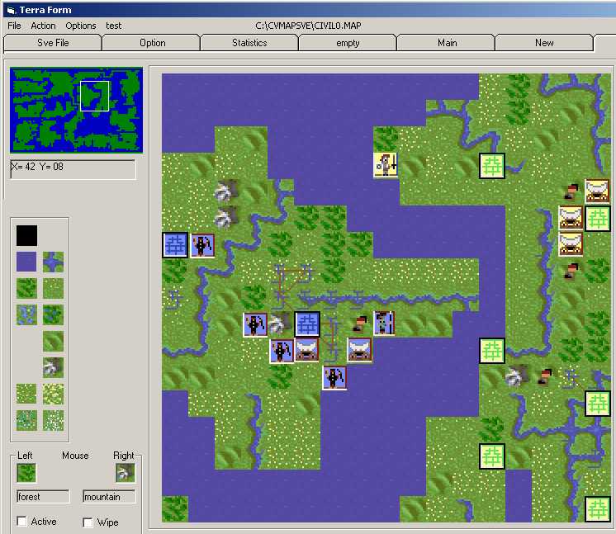Open the Action menu
This screenshot has width=616, height=534.
pos(43,26)
